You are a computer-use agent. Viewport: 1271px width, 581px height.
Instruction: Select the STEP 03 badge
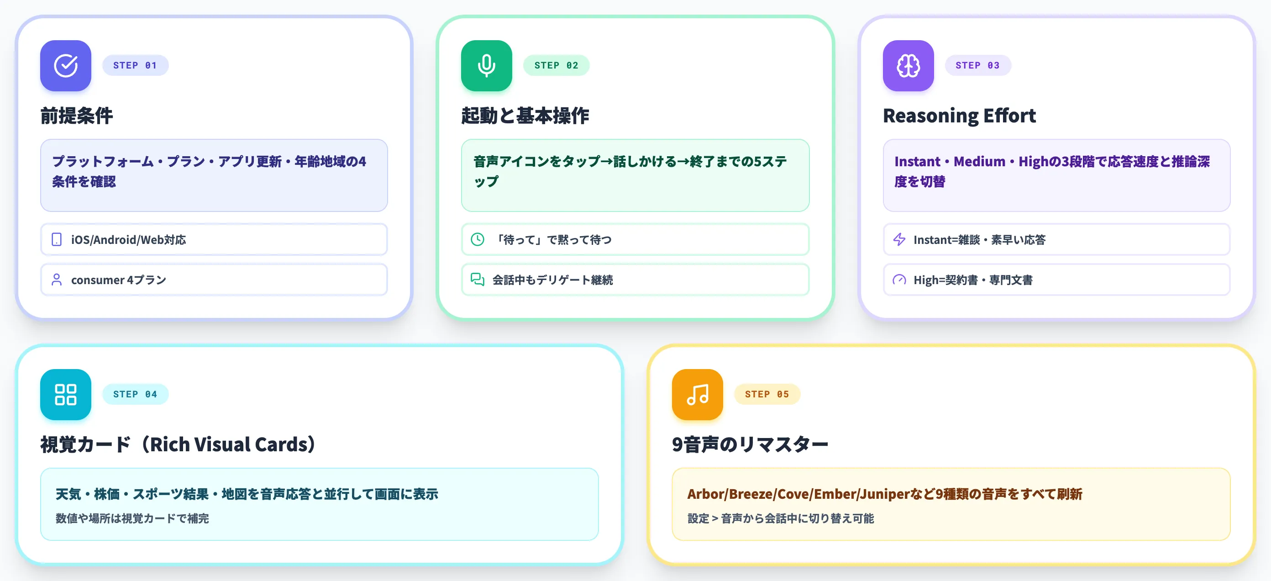click(x=977, y=65)
